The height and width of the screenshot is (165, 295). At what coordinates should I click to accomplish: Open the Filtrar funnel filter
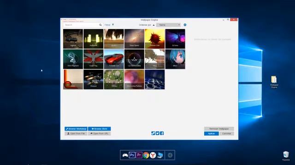click(113, 25)
